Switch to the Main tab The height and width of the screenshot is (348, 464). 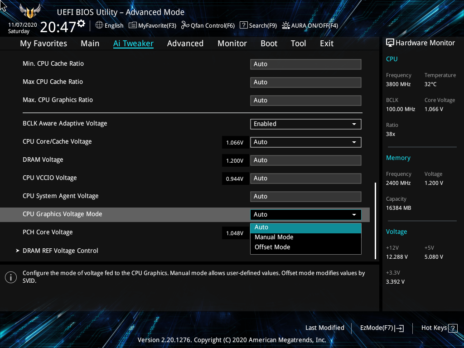90,43
